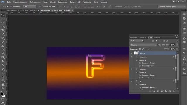The height and width of the screenshot is (105, 187).
Task: Lock transparent pixels icon
Action: click(140, 49)
